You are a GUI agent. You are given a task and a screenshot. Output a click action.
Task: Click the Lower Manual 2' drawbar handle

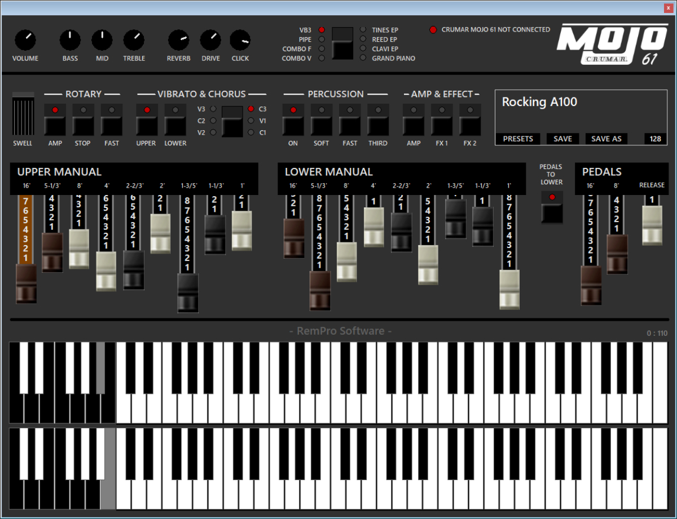(x=428, y=265)
